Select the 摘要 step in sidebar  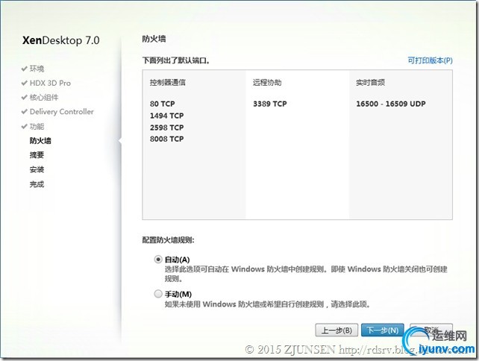click(37, 155)
